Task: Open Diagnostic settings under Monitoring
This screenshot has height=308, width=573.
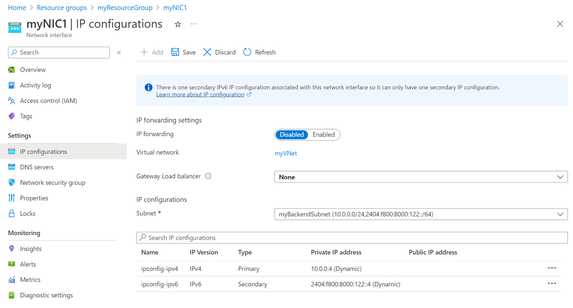Action: [46, 295]
